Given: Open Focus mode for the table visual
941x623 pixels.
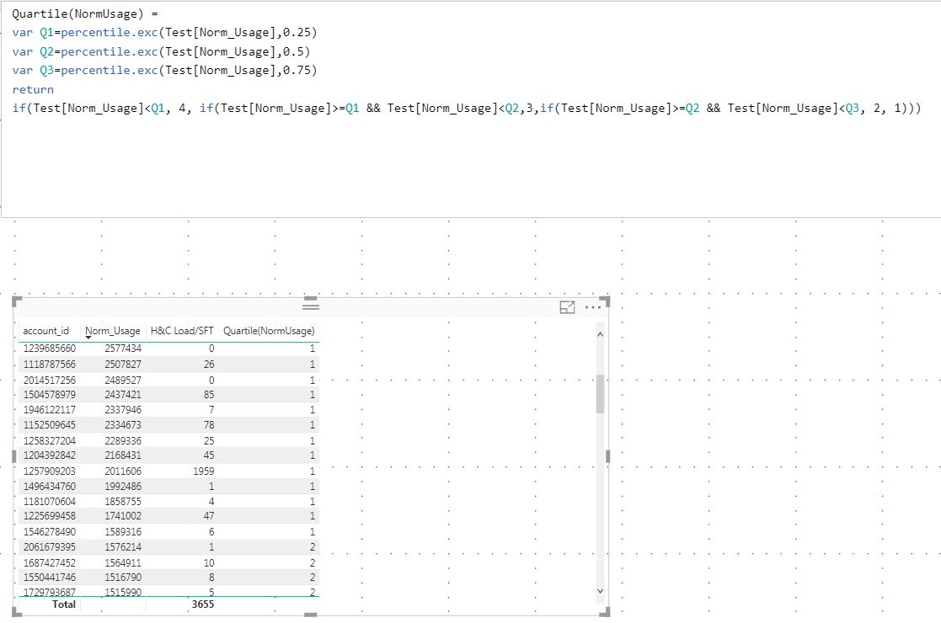Looking at the screenshot, I should point(567,307).
